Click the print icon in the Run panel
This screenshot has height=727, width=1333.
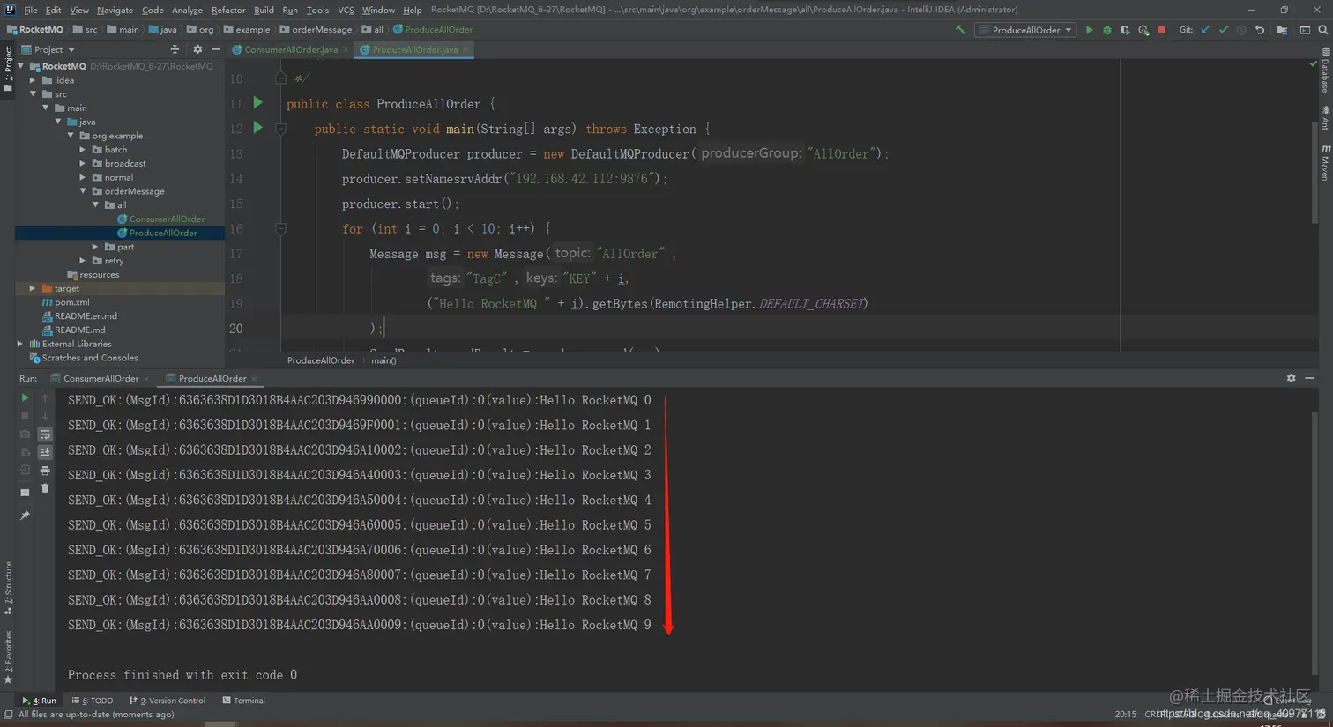[x=45, y=471]
